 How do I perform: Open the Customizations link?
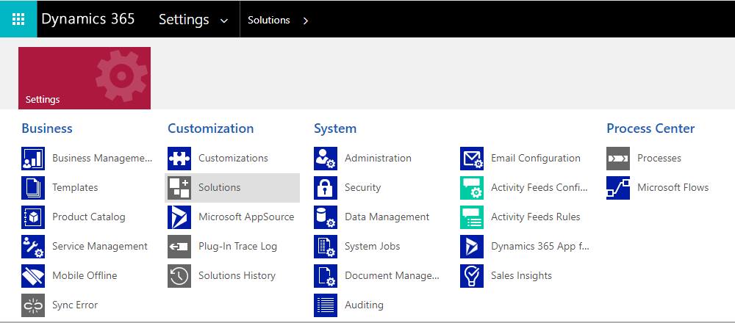(233, 159)
